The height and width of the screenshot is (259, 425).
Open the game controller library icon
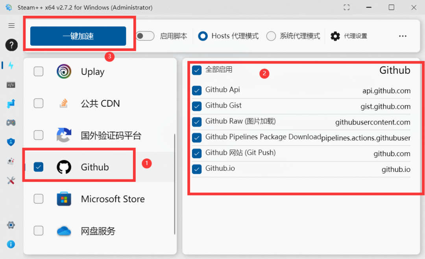point(11,123)
